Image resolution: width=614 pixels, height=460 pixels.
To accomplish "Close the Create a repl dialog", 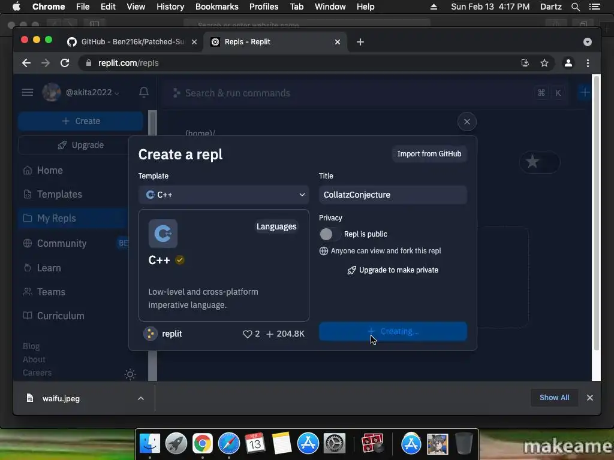I will pos(466,122).
